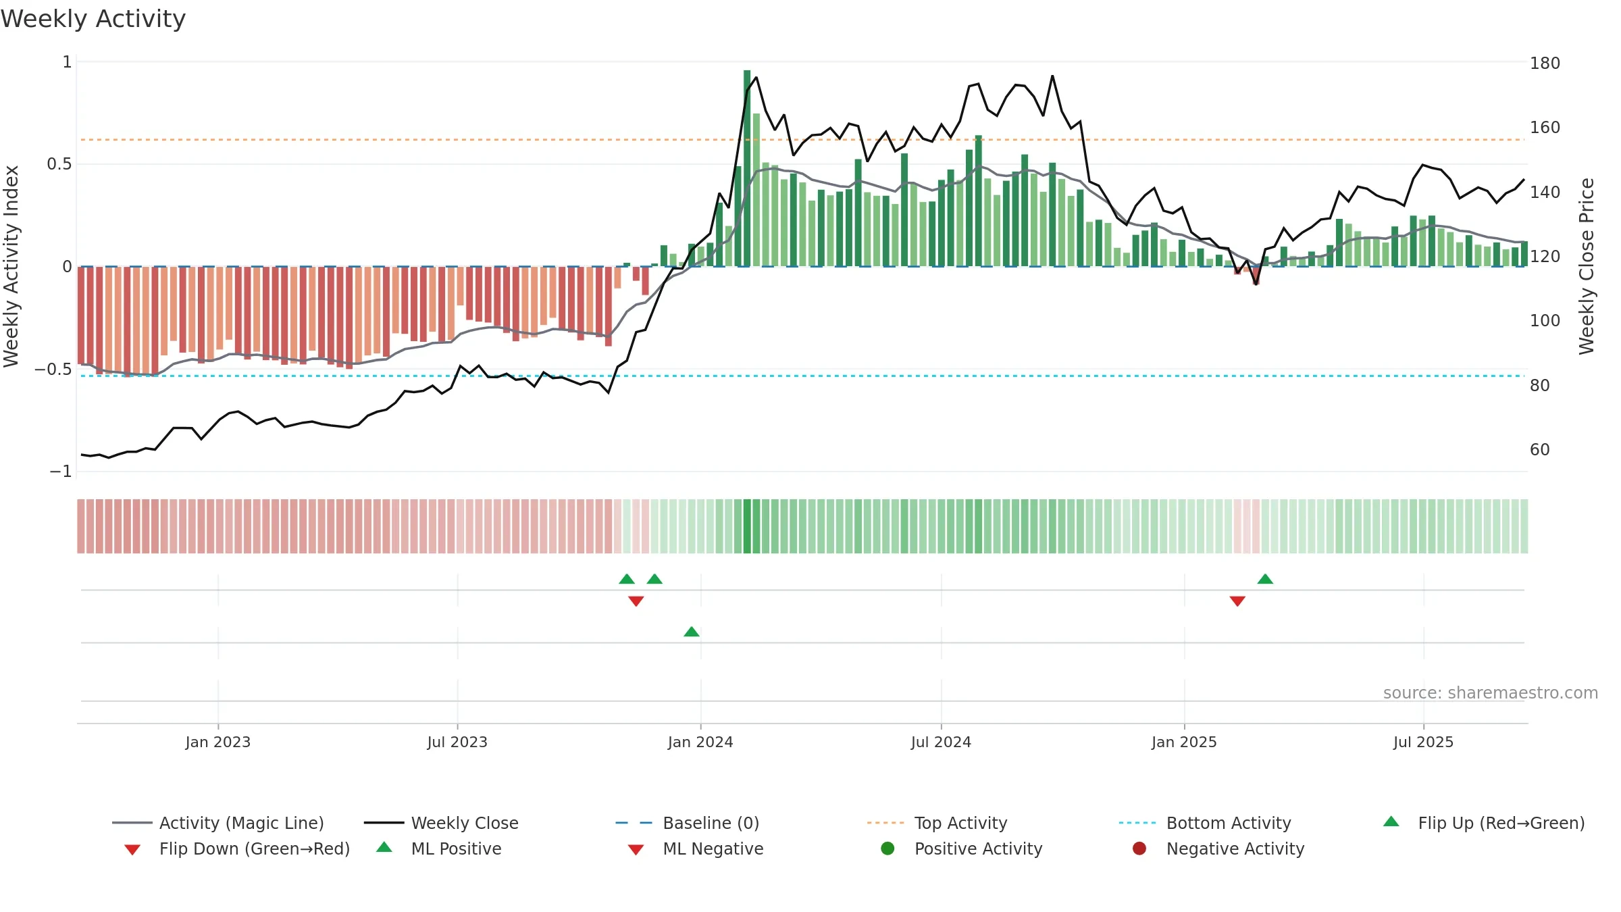Click the source: sharemaestro.com text
1621x912 pixels.
[1491, 693]
